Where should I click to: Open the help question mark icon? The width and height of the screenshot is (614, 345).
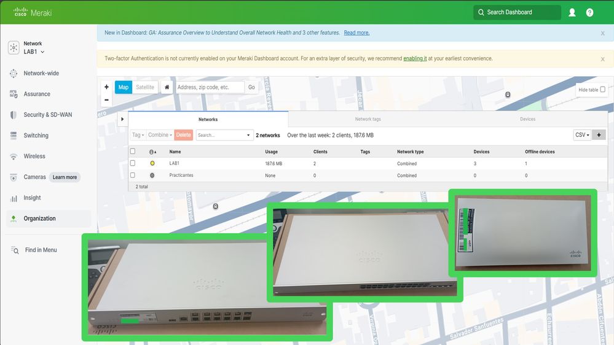(x=589, y=12)
